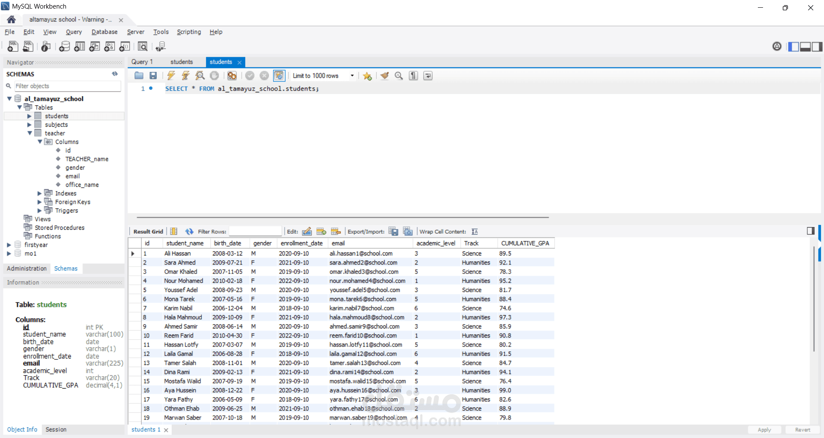This screenshot has width=824, height=438.
Task: Collapse the teacher table node
Action: point(30,133)
